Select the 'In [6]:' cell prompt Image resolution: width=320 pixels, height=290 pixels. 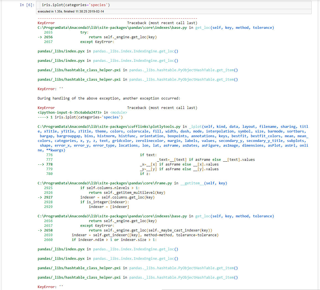pos(27,5)
